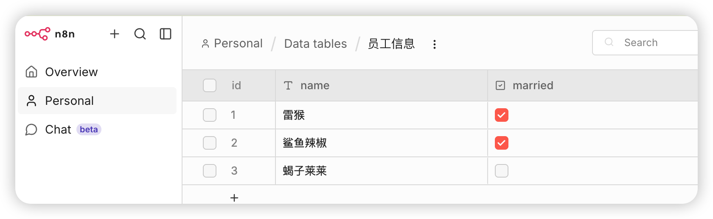Screen dimensions: 713x219
Task: Open the three-dot menu beside 员工信息
Action: point(434,44)
